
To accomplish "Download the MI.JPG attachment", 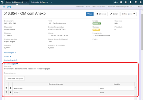I will click(11, 92).
